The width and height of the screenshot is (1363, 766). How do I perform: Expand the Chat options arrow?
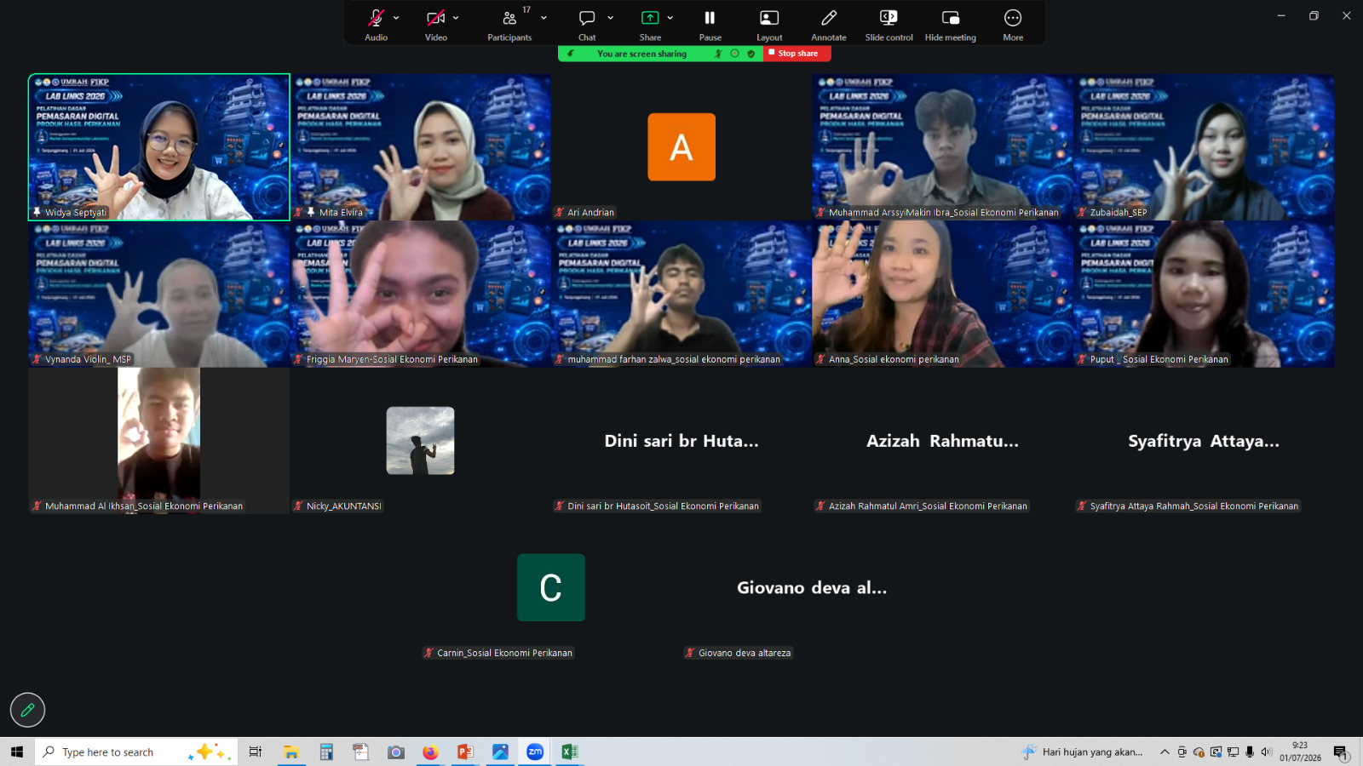610,18
